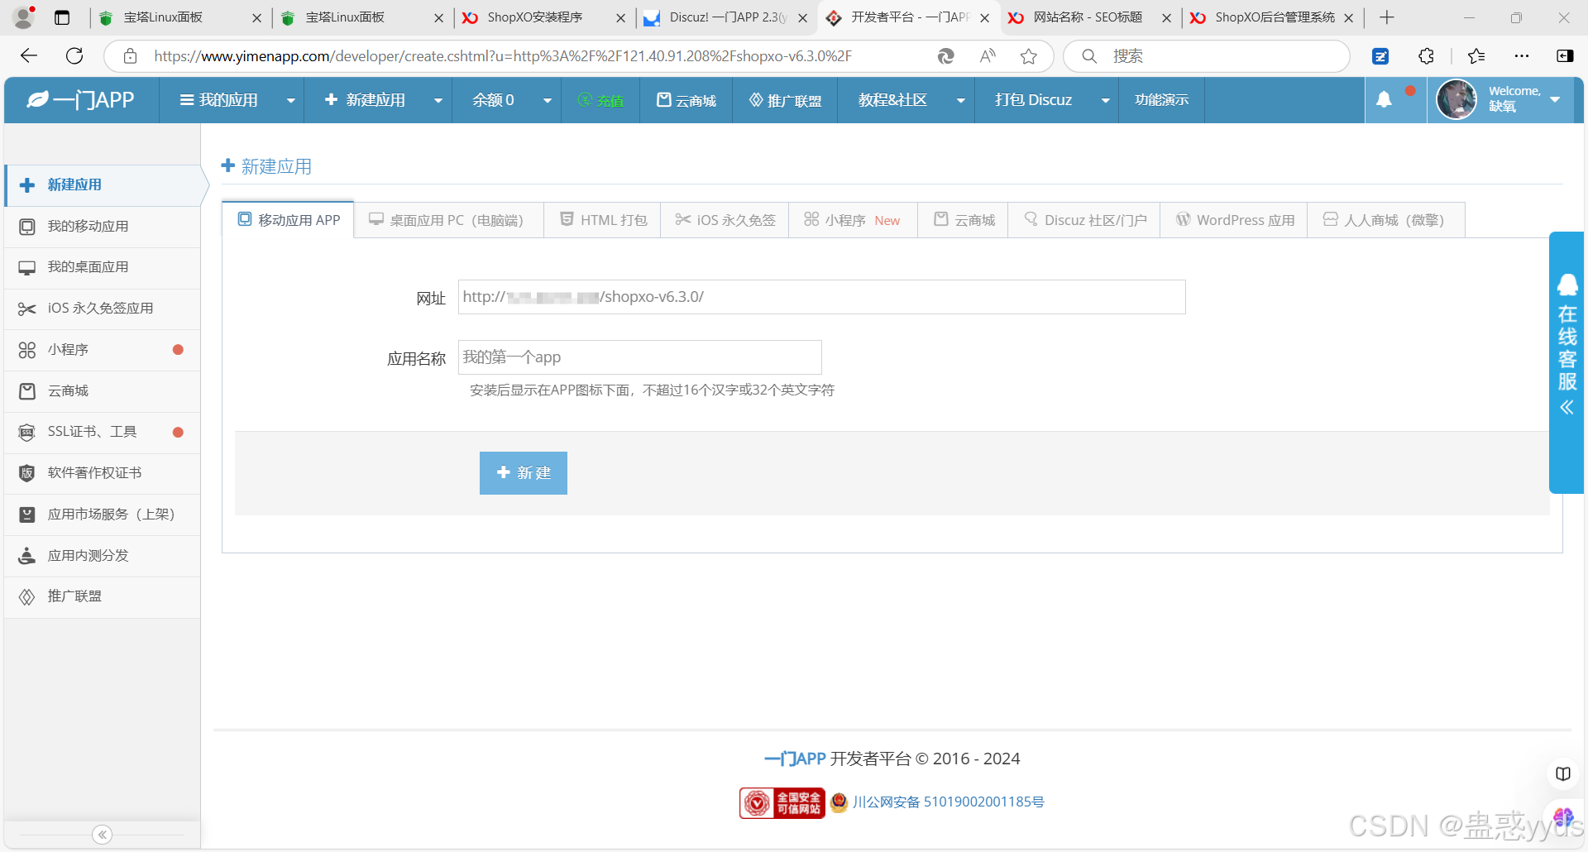This screenshot has height=852, width=1588.
Task: Open SSL证书、工具 sidebar item
Action: tap(103, 432)
